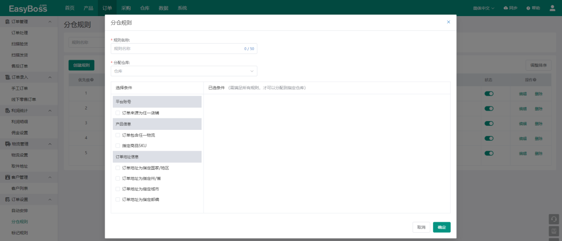This screenshot has width=562, height=241.
Task: Check 订单包含任一物流 condition
Action: [x=118, y=135]
